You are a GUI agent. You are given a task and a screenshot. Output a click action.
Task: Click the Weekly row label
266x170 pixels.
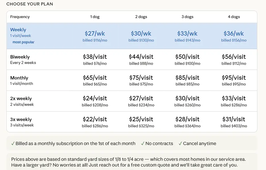pos(18,30)
